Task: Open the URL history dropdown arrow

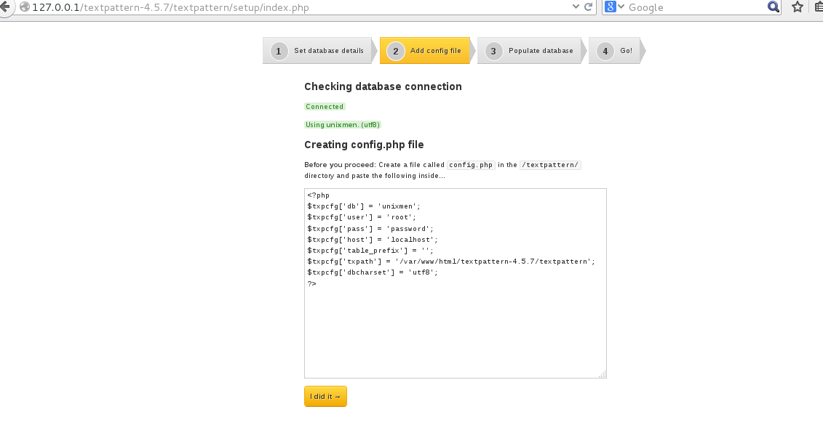Action: [x=576, y=7]
